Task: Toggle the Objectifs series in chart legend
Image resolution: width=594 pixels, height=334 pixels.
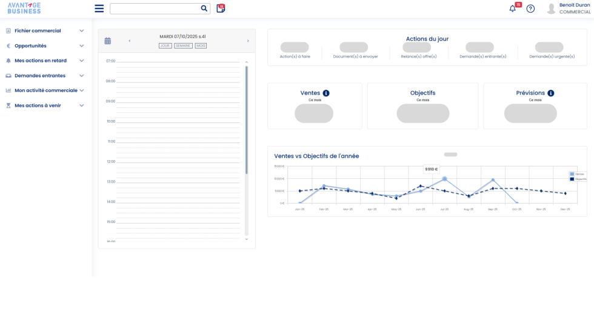Action: point(578,179)
